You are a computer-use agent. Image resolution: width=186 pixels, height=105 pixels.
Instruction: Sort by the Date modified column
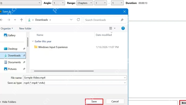click(x=104, y=35)
